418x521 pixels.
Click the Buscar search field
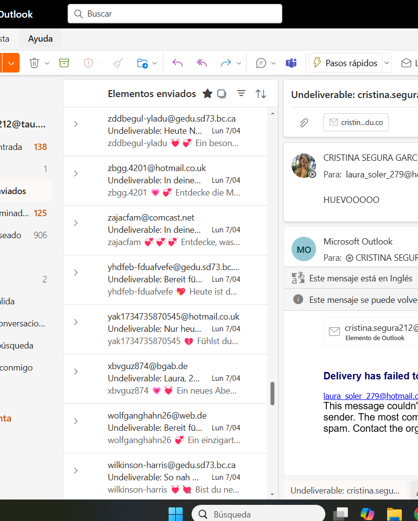click(175, 14)
